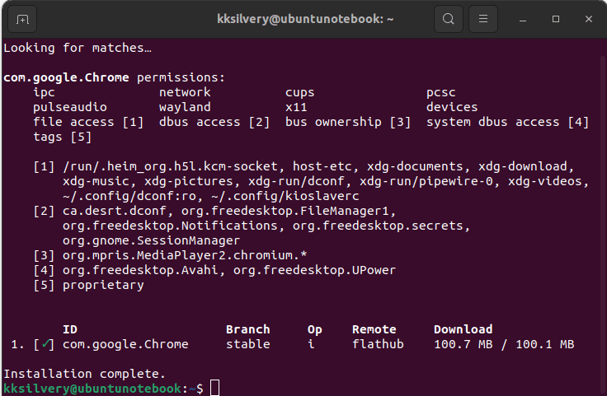
Task: Click 'file access [1]' text
Action: (88, 122)
